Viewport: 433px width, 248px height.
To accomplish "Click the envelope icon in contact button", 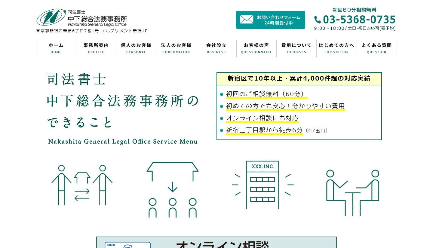I will [x=246, y=20].
